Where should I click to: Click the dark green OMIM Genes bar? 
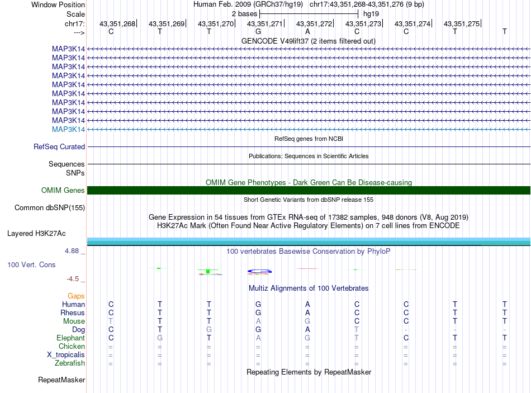pyautogui.click(x=309, y=191)
